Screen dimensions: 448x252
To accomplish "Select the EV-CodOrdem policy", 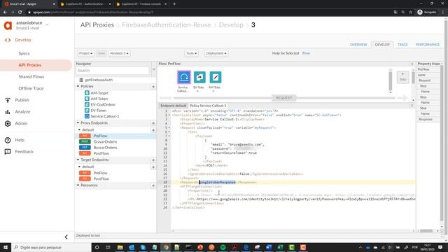I will 103,104.
